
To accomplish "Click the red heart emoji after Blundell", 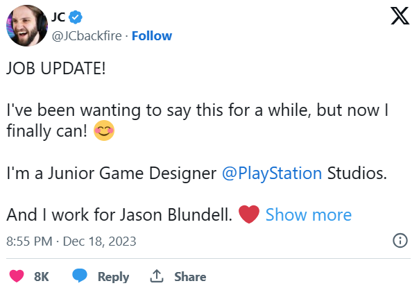I will pos(248,214).
